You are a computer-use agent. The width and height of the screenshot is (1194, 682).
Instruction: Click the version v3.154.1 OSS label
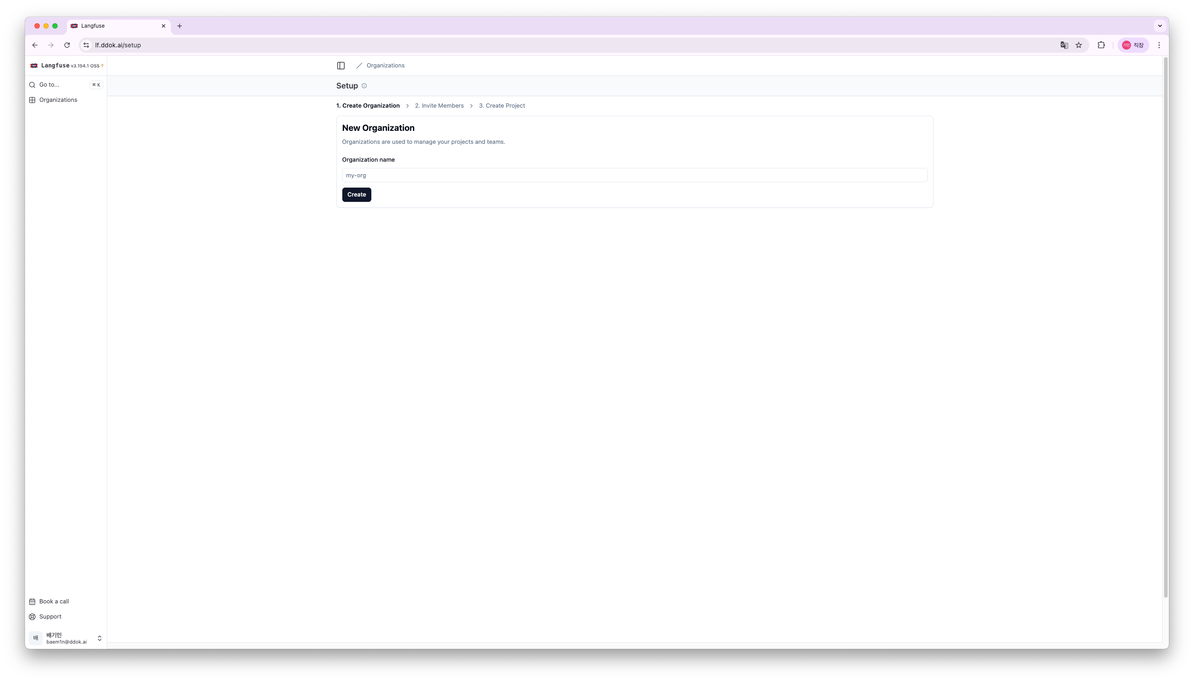[85, 66]
